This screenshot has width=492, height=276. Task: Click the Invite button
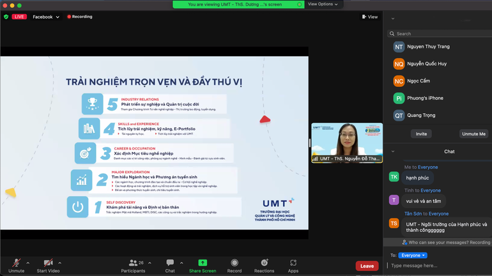tap(421, 134)
